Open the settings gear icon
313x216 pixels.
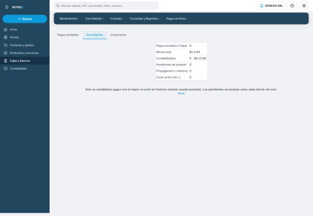304,6
